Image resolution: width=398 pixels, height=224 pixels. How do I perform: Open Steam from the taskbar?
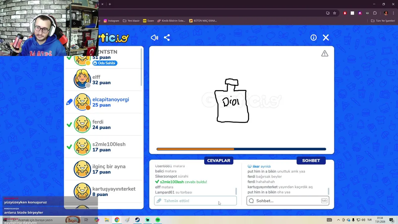pos(137,220)
